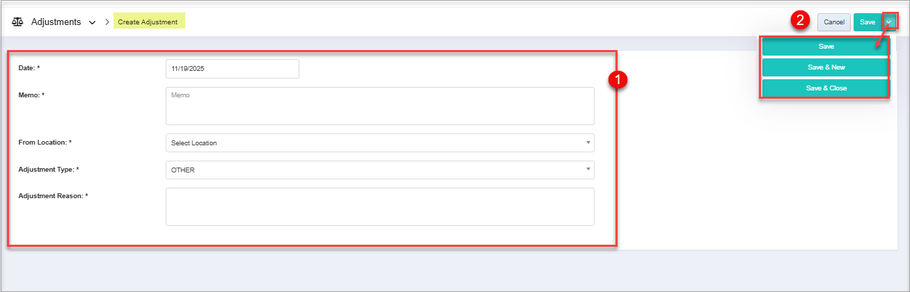The width and height of the screenshot is (910, 292).
Task: Click the red number 2 annotation badge
Action: tap(801, 22)
